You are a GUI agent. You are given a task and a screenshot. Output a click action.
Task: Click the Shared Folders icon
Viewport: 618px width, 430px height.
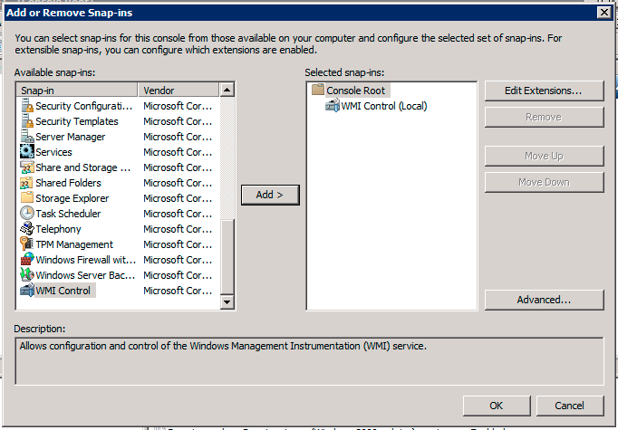point(27,183)
